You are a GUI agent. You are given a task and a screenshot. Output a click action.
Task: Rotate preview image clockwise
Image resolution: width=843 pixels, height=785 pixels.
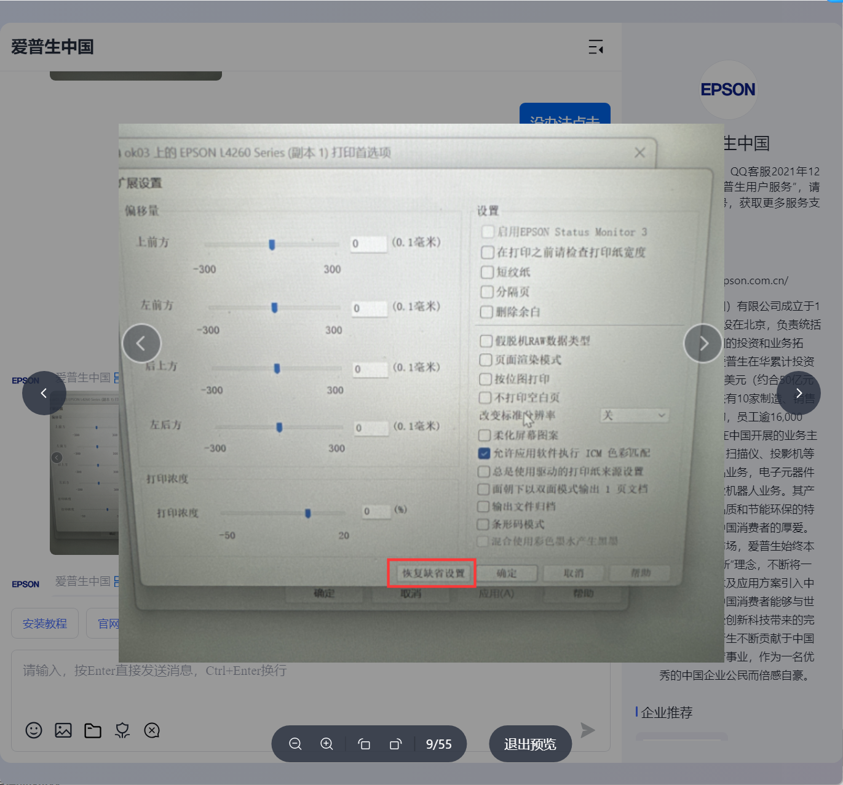395,744
